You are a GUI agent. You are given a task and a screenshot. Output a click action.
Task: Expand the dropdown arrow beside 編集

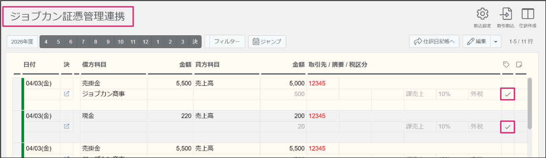496,41
